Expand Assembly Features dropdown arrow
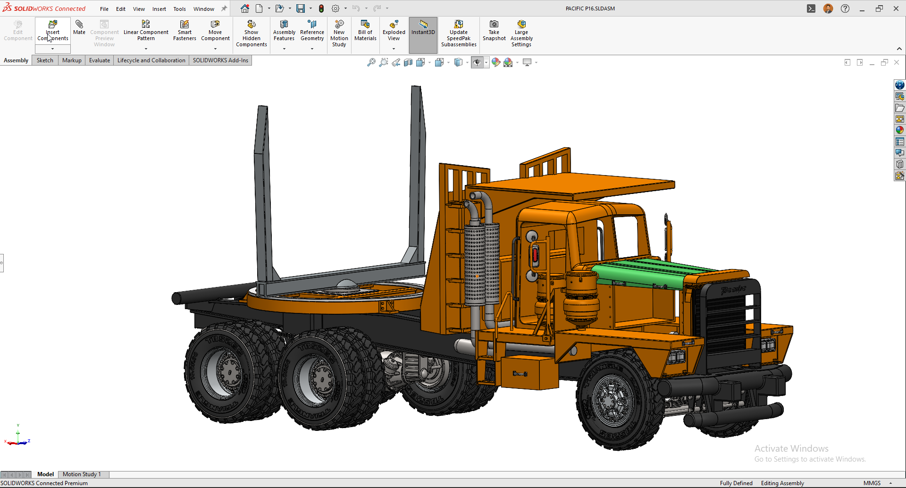906x488 pixels. click(x=284, y=49)
